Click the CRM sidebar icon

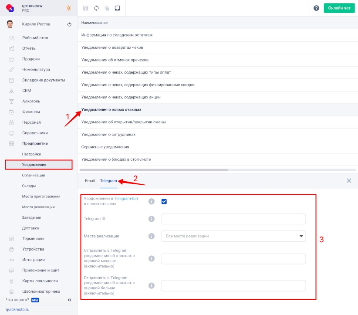tap(11, 91)
